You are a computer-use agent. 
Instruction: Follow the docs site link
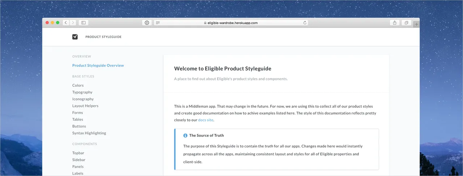coord(206,120)
